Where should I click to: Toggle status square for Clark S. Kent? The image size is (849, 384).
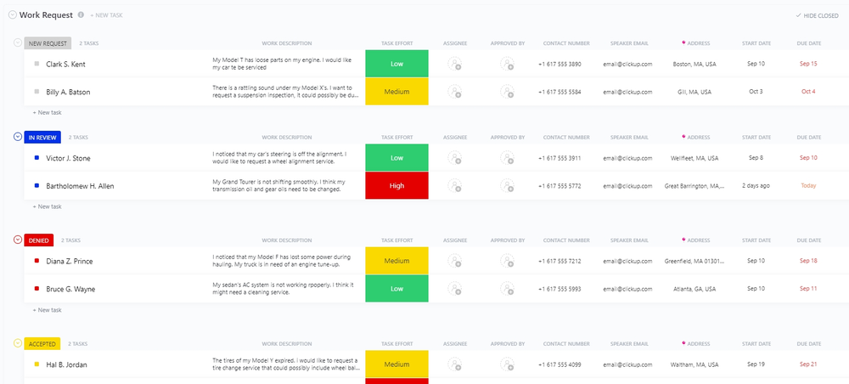[x=37, y=64]
